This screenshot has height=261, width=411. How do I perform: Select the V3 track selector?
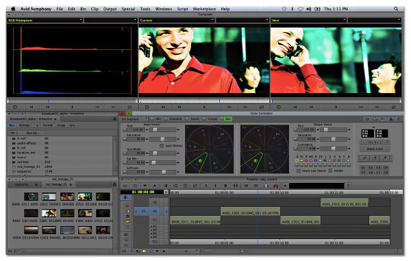[155, 202]
